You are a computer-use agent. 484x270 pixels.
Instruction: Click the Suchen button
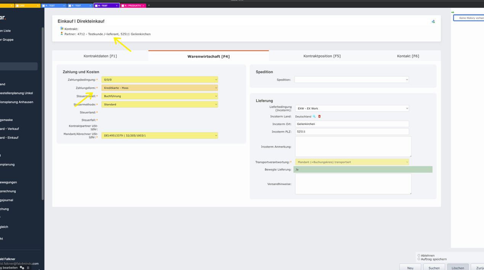pos(434,268)
